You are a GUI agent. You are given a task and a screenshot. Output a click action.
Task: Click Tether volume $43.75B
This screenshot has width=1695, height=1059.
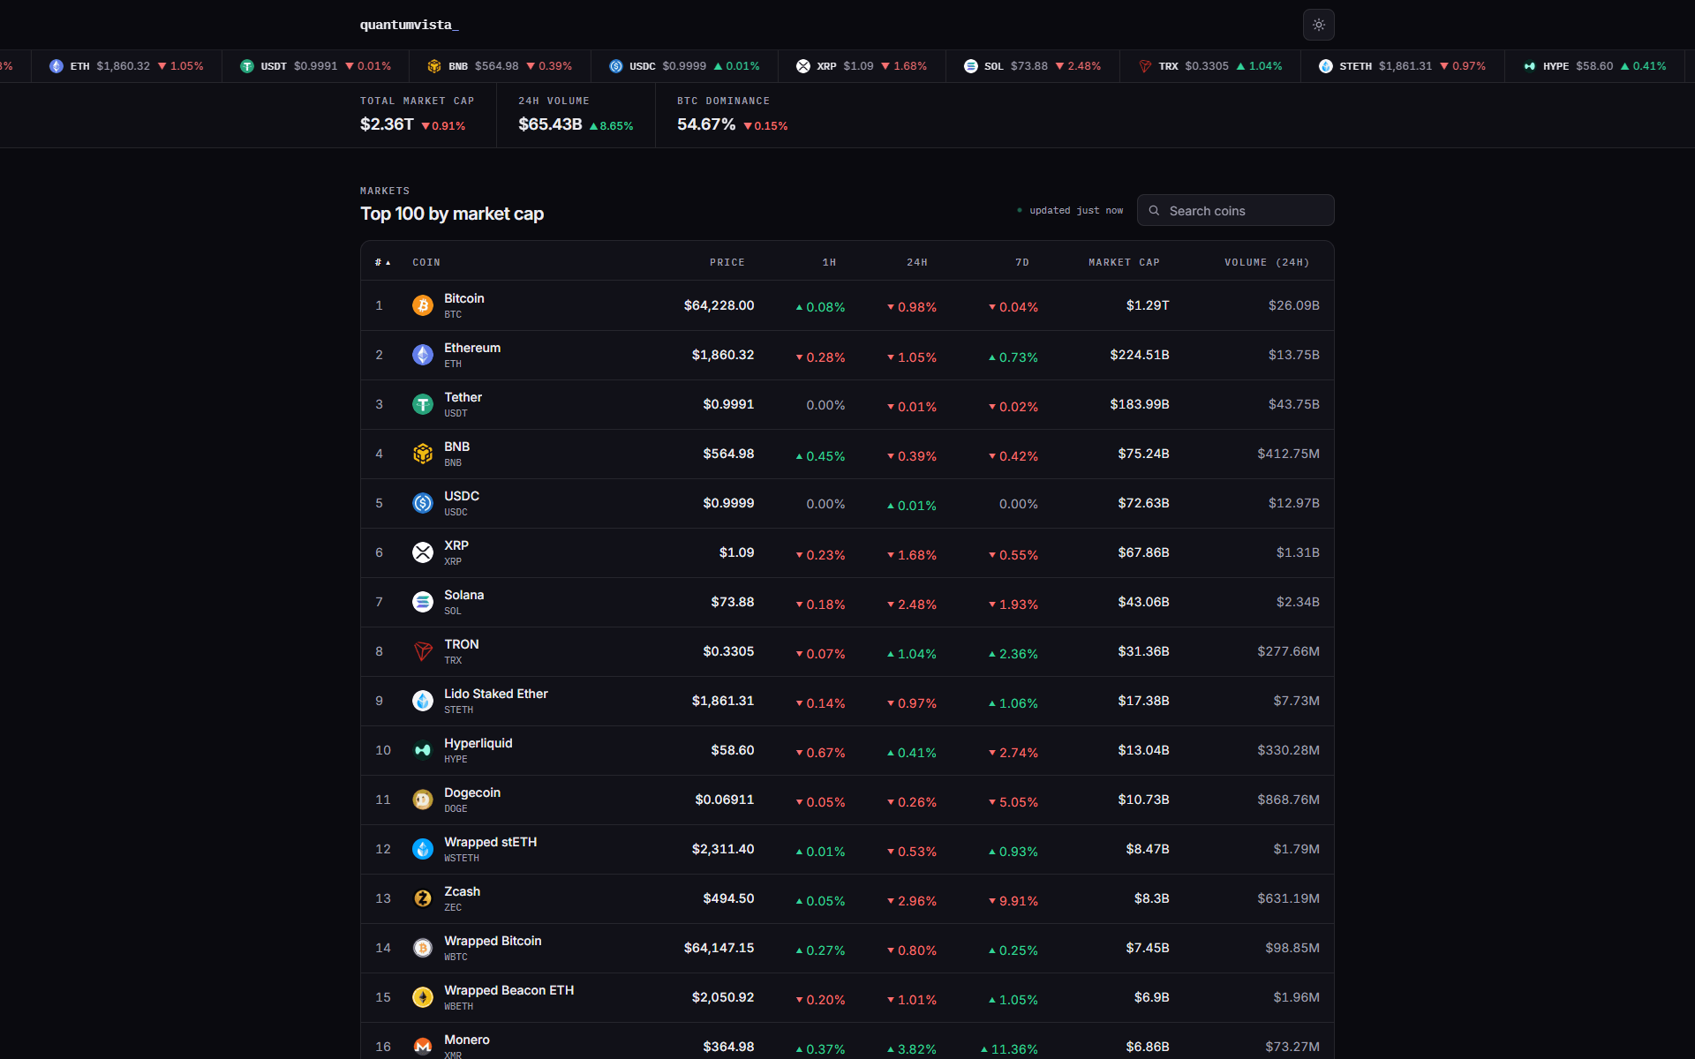pos(1294,404)
